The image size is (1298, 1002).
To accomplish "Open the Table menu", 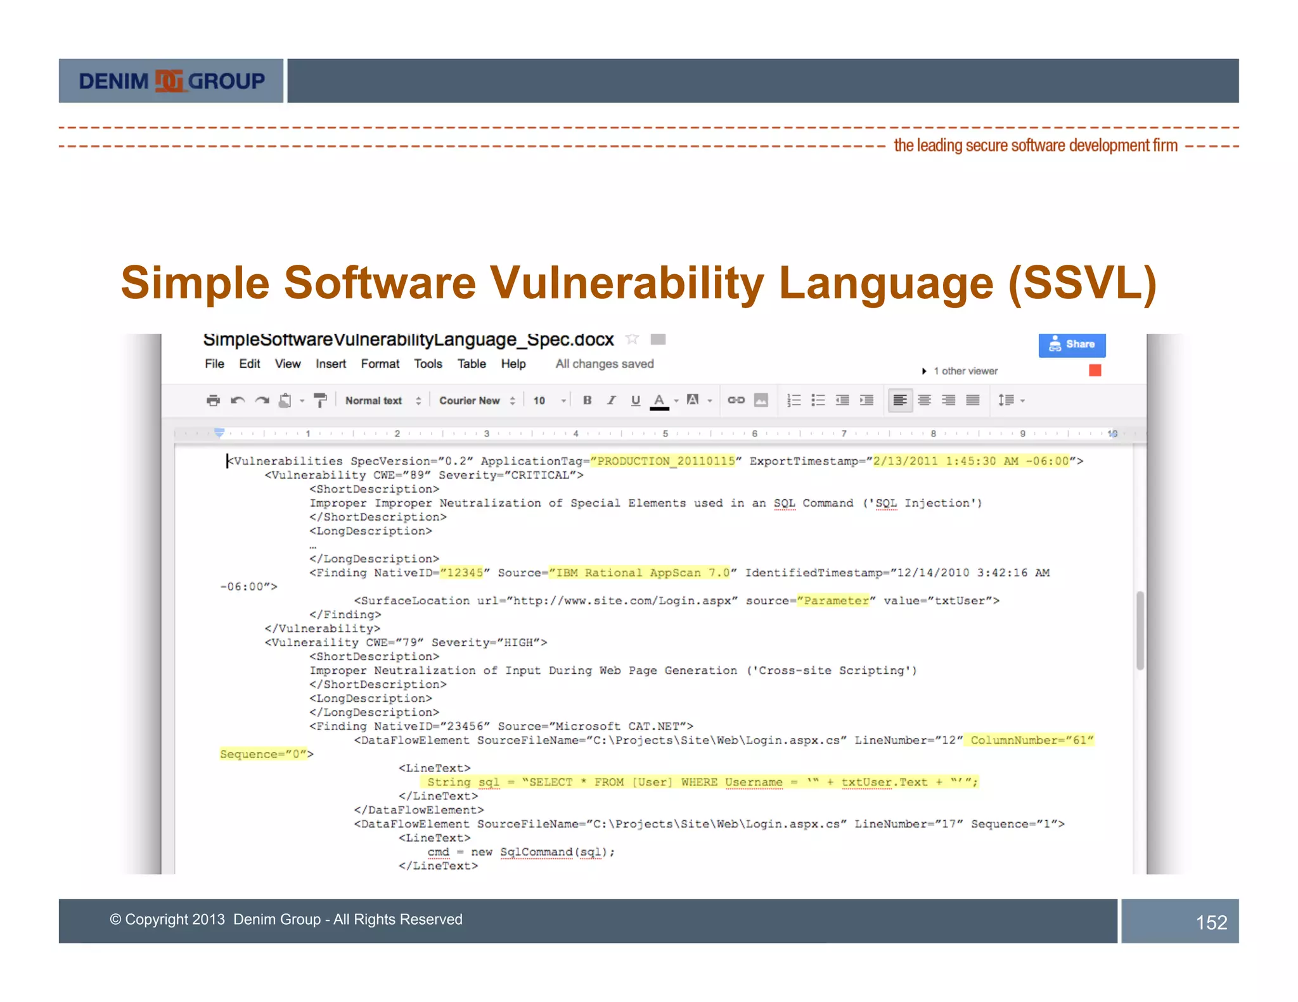I will 472,364.
